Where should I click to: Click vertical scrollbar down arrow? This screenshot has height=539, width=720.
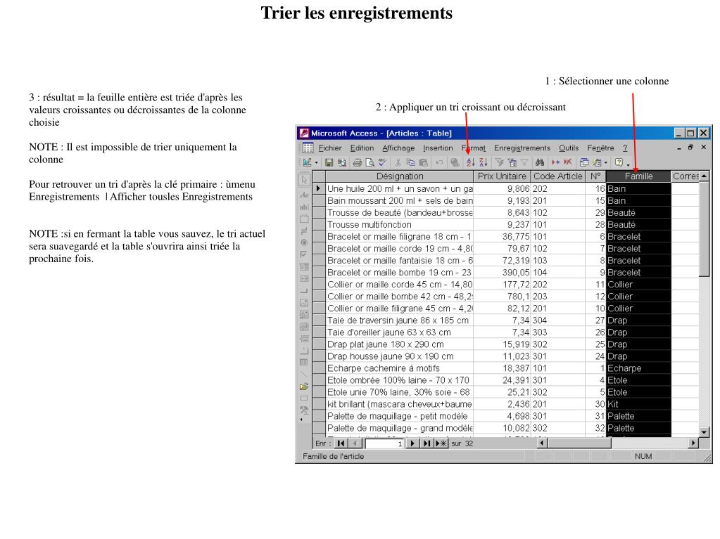704,431
